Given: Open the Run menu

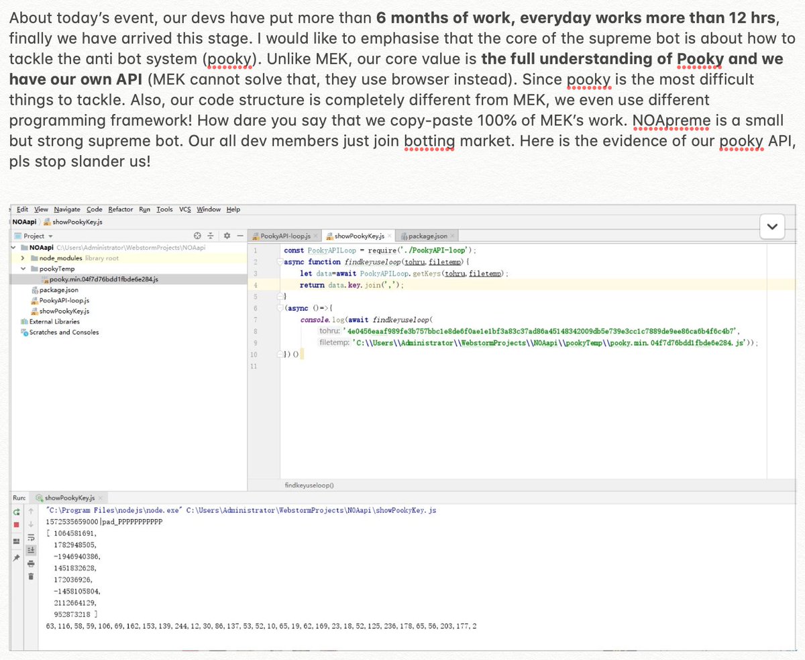Looking at the screenshot, I should pyautogui.click(x=145, y=209).
